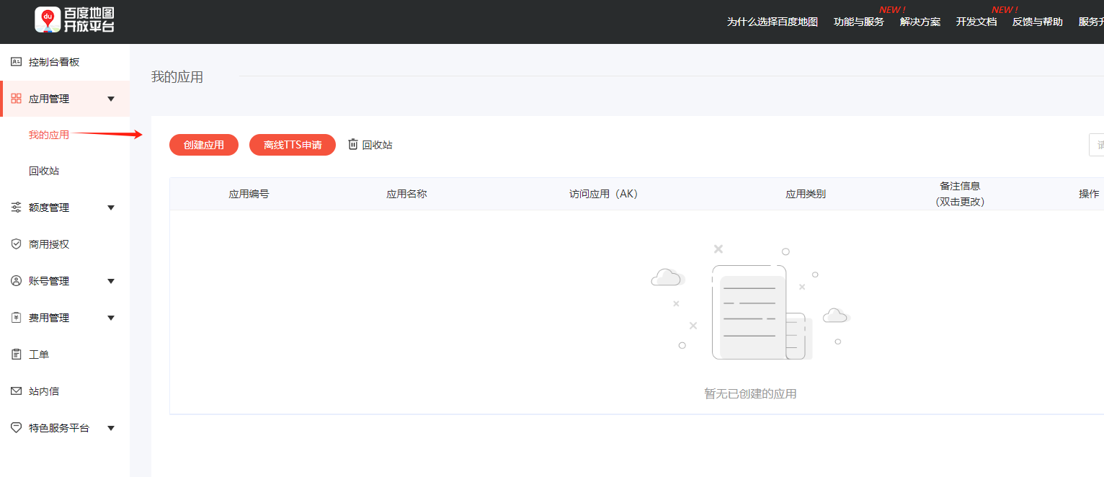The image size is (1104, 477).
Task: Click the 控制台看板 dashboard icon
Action: (16, 62)
